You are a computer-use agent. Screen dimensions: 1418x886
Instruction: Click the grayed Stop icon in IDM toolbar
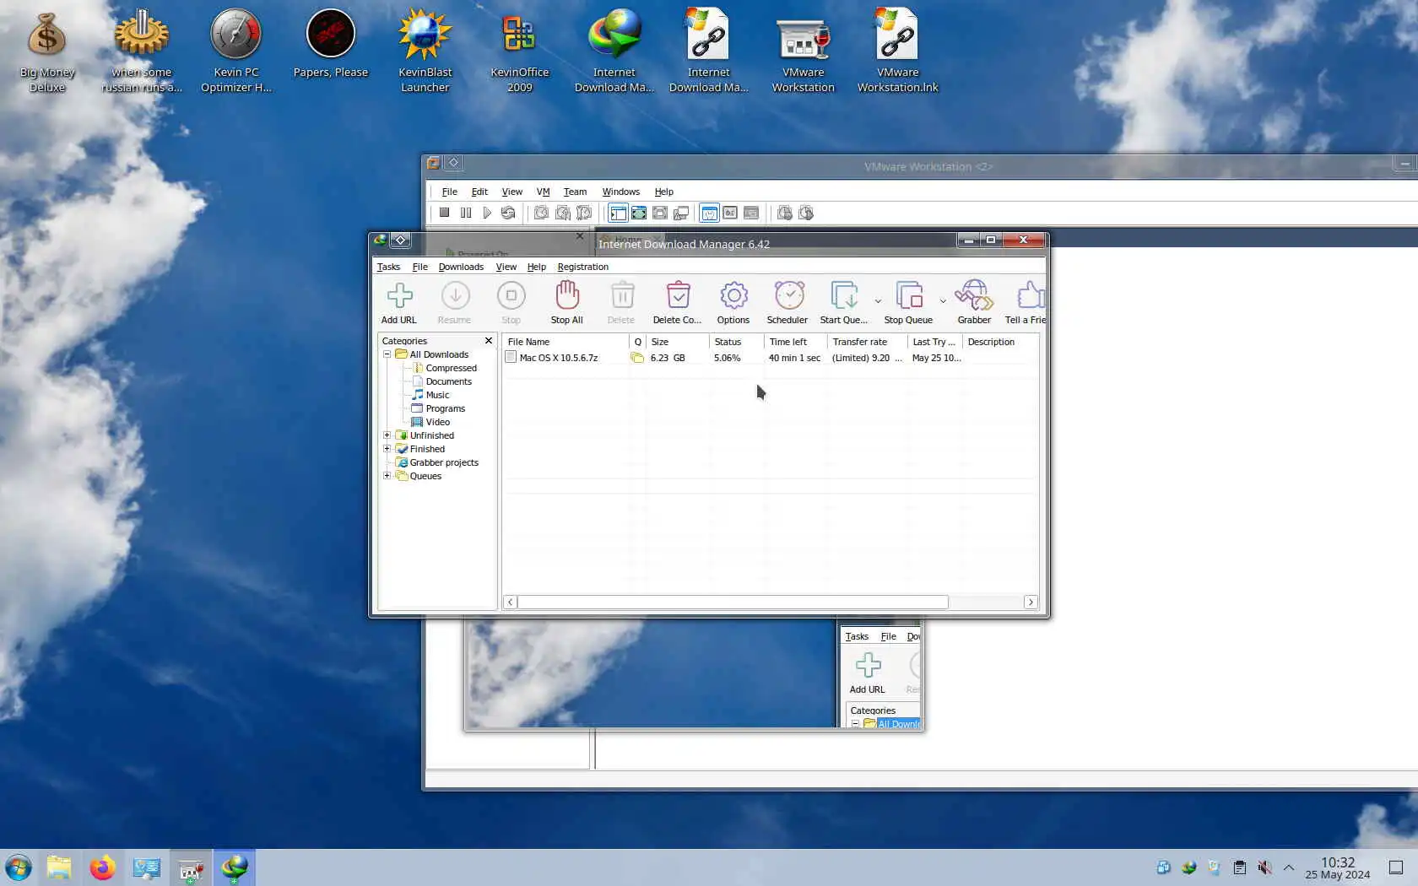pos(511,296)
